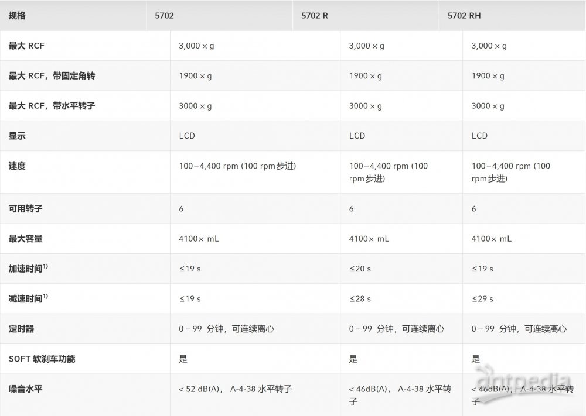Select the 最大容量 row label
The width and height of the screenshot is (586, 416).
[25, 239]
